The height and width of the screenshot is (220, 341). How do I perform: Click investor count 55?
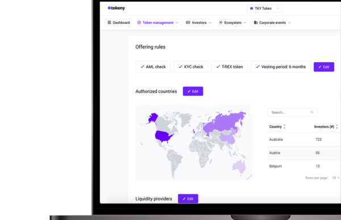[318, 153]
